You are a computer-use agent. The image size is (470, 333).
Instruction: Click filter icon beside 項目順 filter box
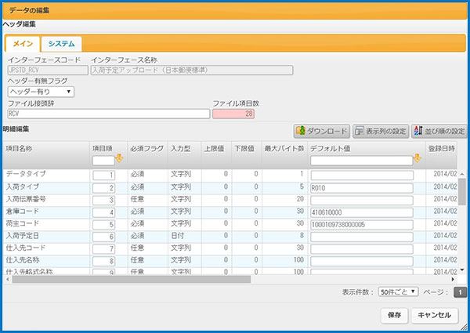(x=120, y=160)
